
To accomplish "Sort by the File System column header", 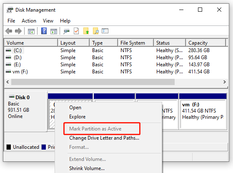I will click(136, 43).
